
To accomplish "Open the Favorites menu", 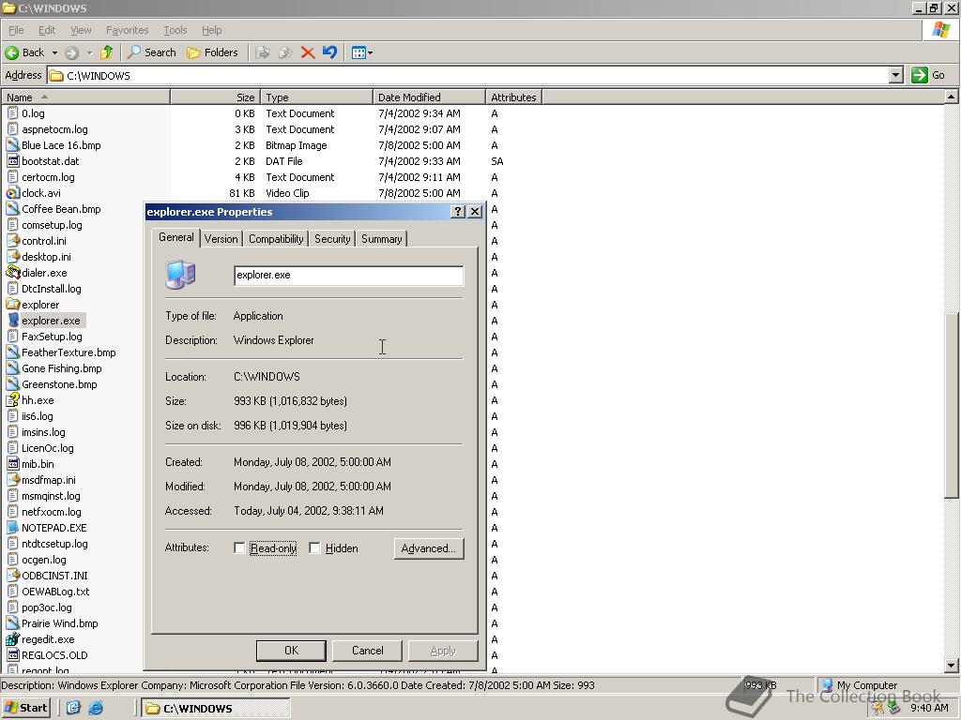I will click(x=127, y=30).
